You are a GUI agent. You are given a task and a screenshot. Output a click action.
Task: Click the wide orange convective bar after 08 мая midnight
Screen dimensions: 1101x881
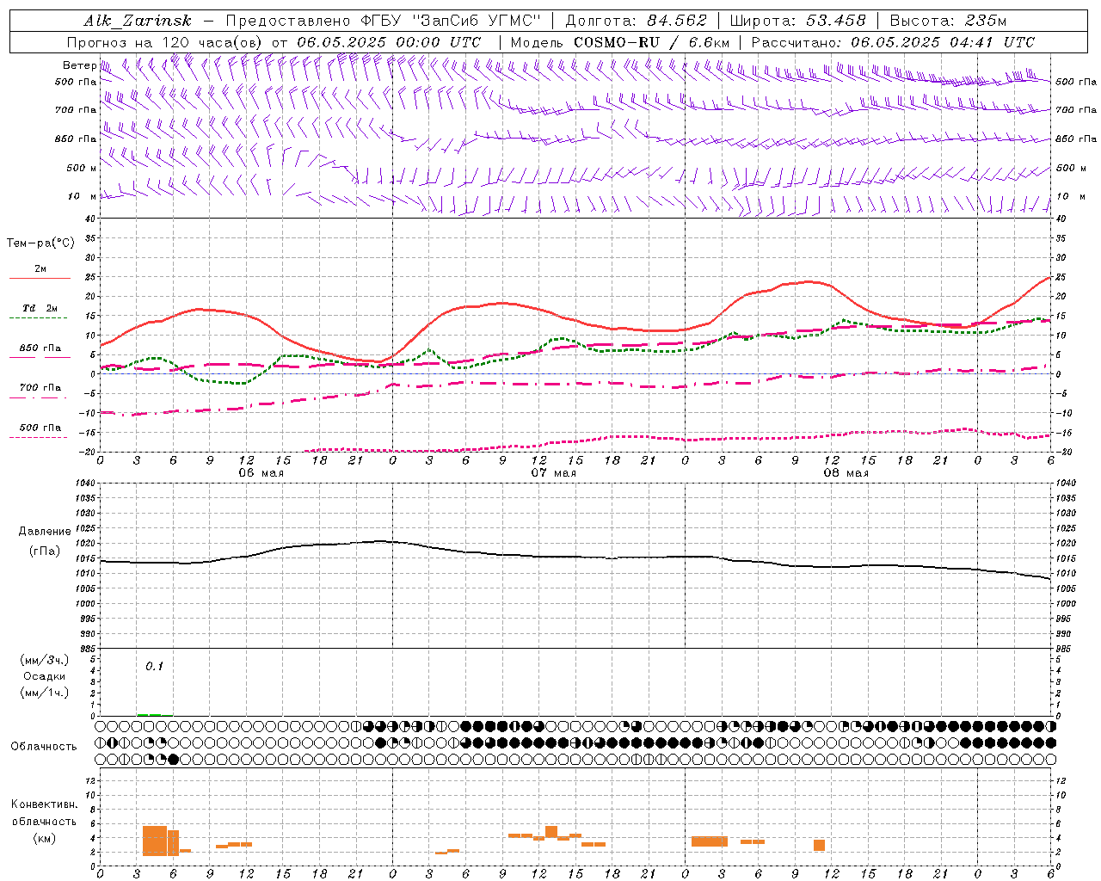(x=710, y=841)
